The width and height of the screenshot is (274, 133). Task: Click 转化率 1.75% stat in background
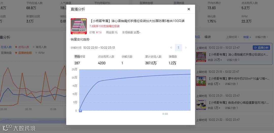click(x=212, y=19)
